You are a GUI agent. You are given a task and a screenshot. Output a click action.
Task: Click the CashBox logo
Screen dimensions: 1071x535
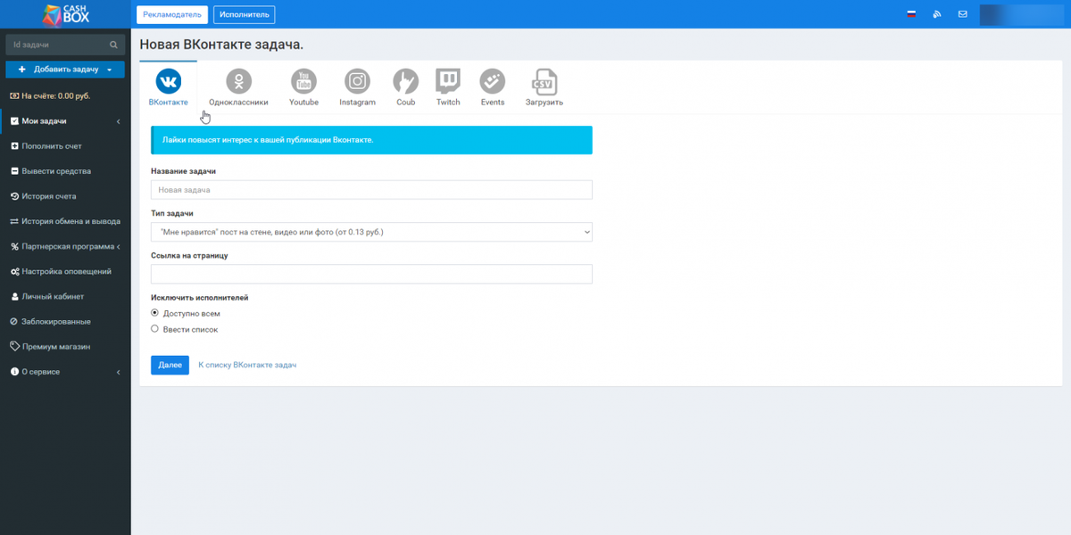tap(65, 13)
